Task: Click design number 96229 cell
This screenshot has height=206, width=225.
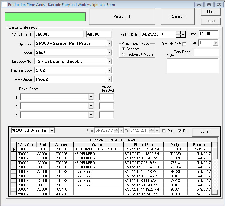Action: tap(175, 172)
